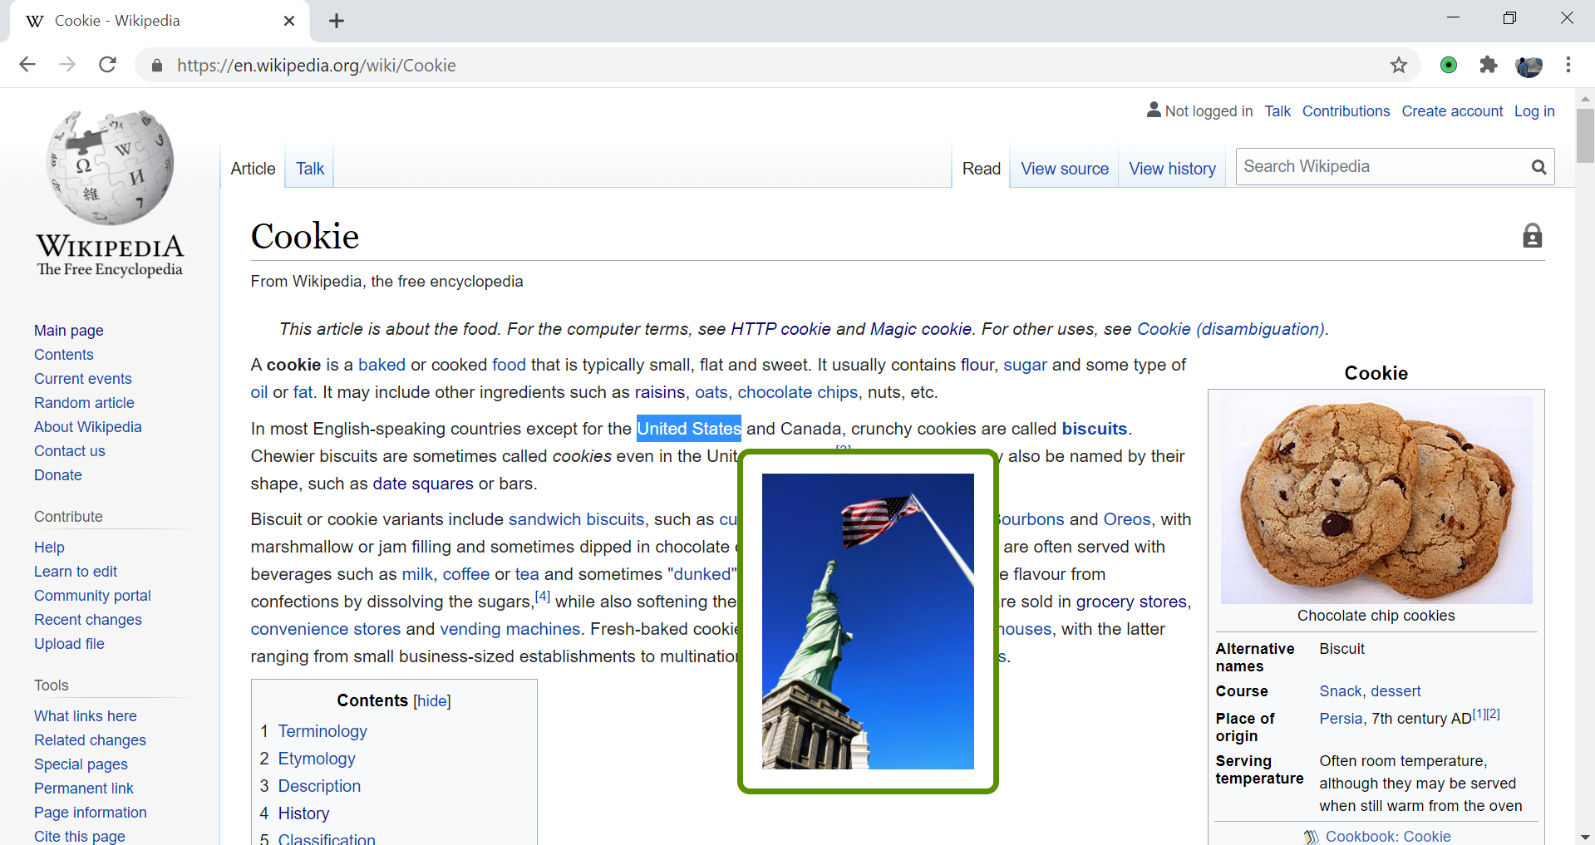Open the View history tab

(x=1172, y=169)
